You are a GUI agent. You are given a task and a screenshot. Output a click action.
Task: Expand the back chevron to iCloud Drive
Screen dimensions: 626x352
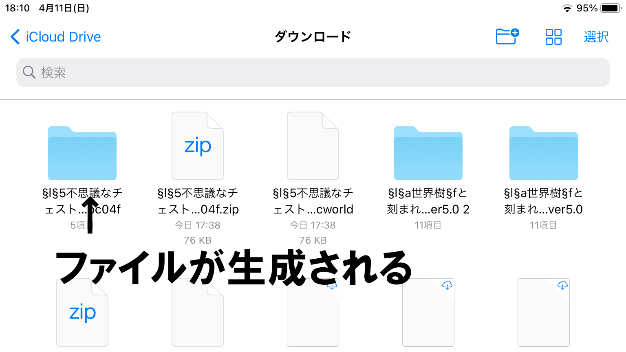coord(15,37)
